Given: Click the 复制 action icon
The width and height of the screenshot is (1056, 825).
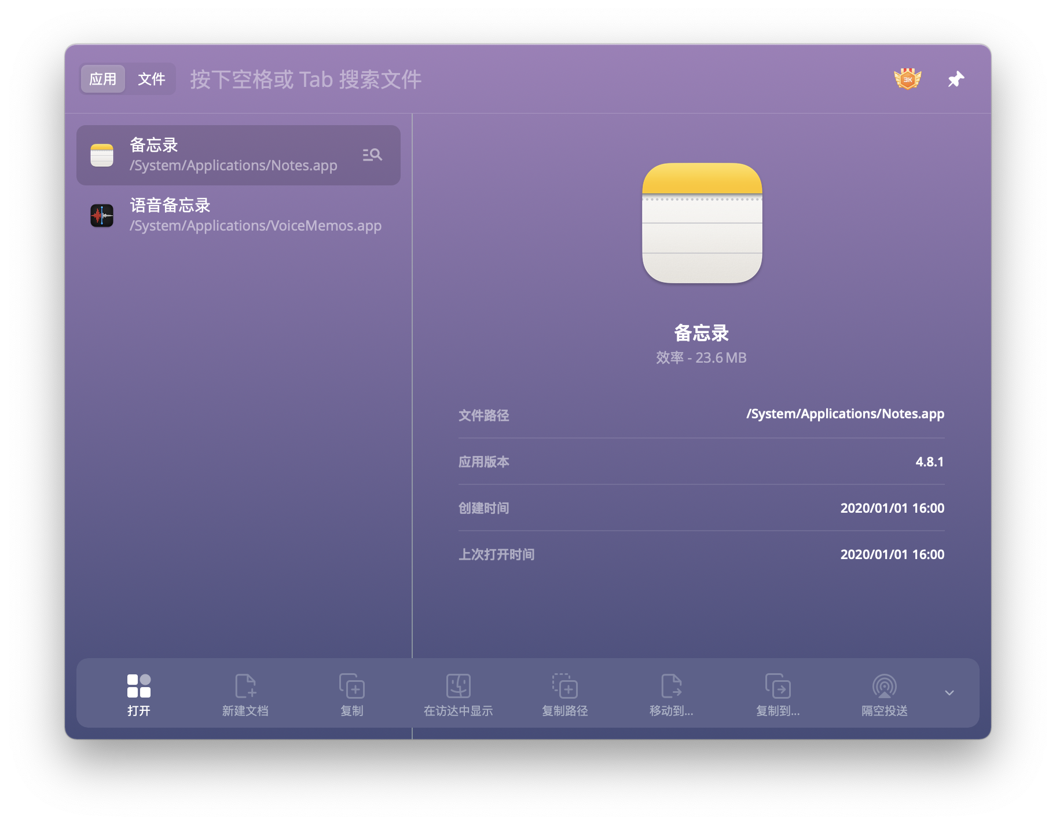Looking at the screenshot, I should point(352,686).
